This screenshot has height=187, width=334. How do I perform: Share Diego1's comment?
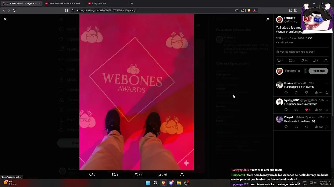point(327,127)
